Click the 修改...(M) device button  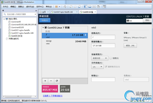[x=130, y=46]
